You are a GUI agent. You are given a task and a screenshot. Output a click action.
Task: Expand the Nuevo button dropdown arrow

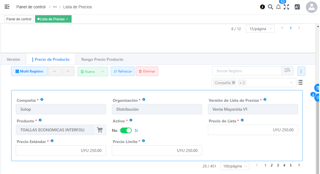click(103, 71)
